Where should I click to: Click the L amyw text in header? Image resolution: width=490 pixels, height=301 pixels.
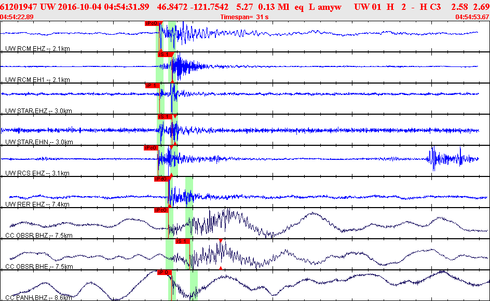pyautogui.click(x=325, y=7)
